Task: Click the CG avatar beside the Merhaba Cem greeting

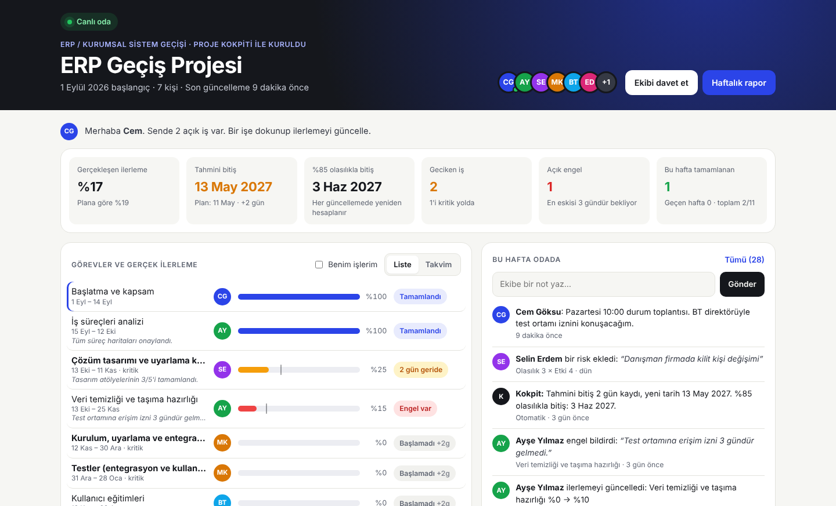Action: [x=69, y=131]
